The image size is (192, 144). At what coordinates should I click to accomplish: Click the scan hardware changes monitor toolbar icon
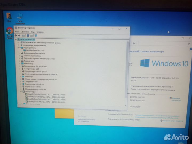(36, 36)
